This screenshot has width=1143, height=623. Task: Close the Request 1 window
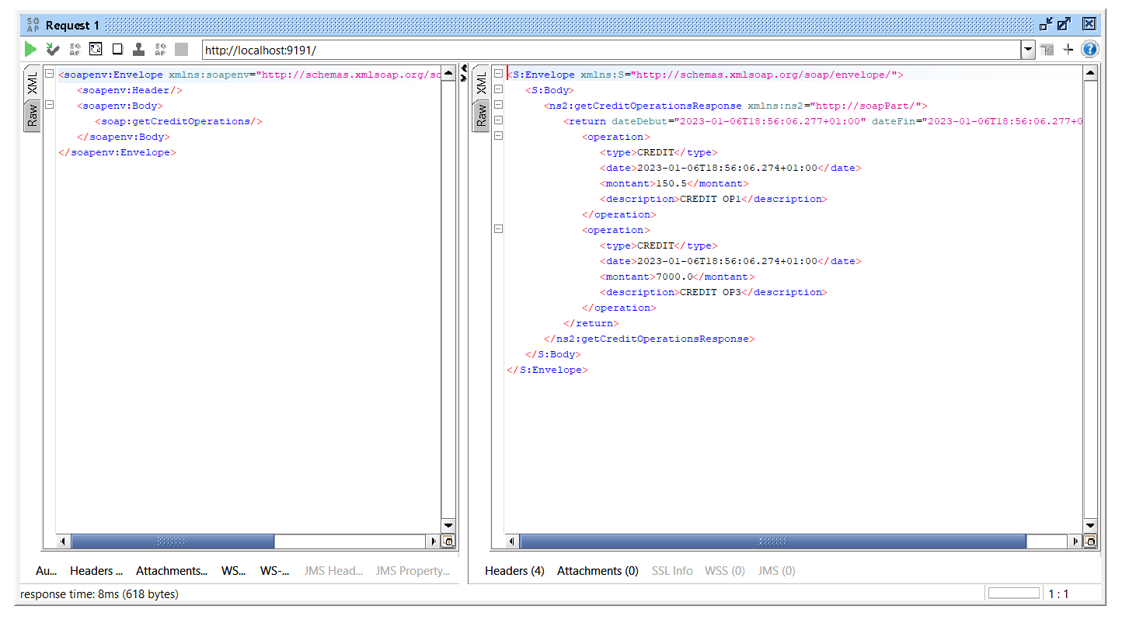coord(1089,24)
